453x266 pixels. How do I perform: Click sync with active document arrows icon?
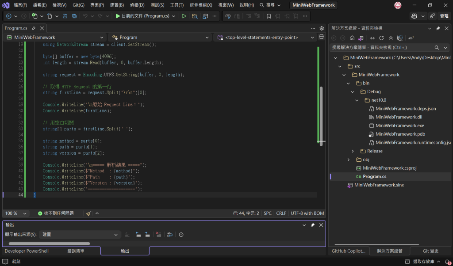[372, 38]
